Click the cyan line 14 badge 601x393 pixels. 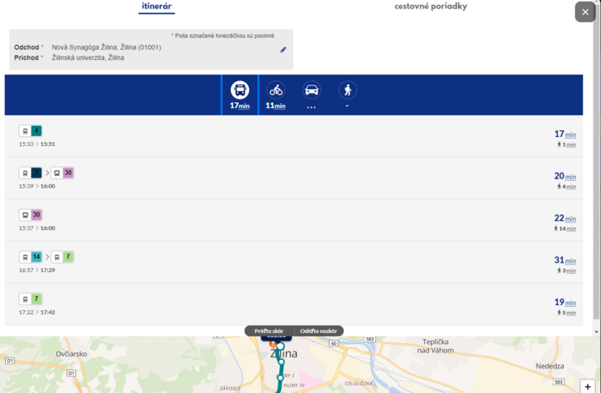point(36,257)
